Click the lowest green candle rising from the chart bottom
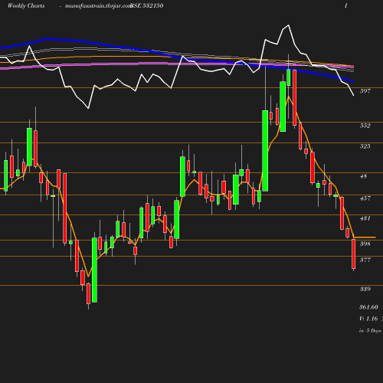The height and width of the screenshot is (383, 383). (x=94, y=270)
